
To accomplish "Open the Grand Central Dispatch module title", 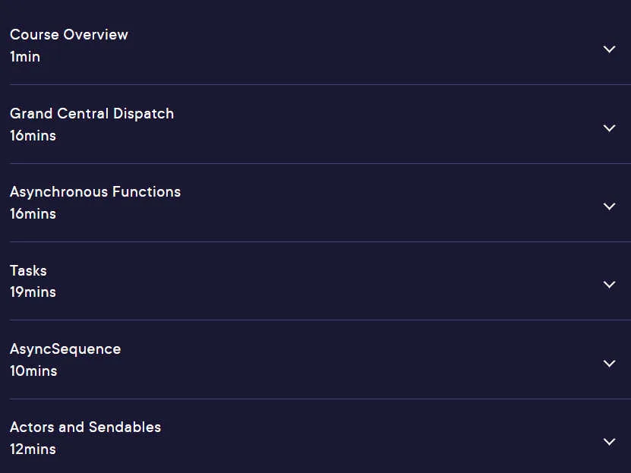I will coord(92,114).
